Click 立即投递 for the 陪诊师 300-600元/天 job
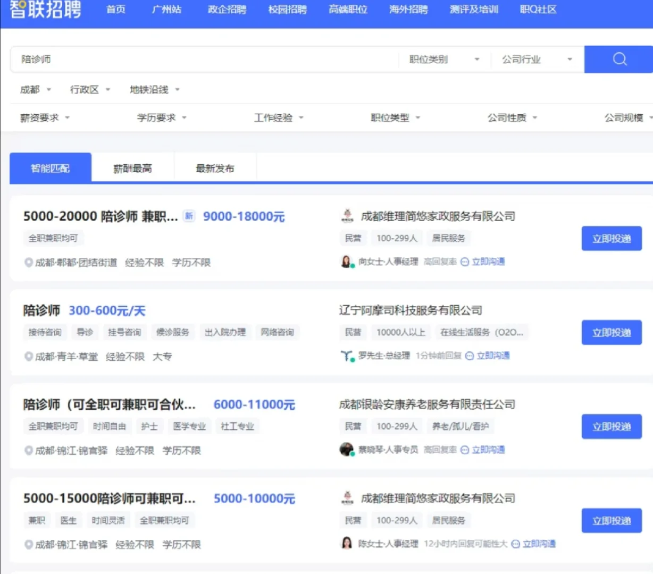653x574 pixels. (x=612, y=332)
